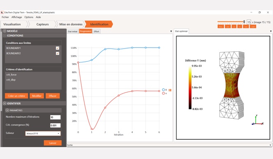Jump to last image with >>| button
Screen dimensions: 273x159
pos(253,27)
